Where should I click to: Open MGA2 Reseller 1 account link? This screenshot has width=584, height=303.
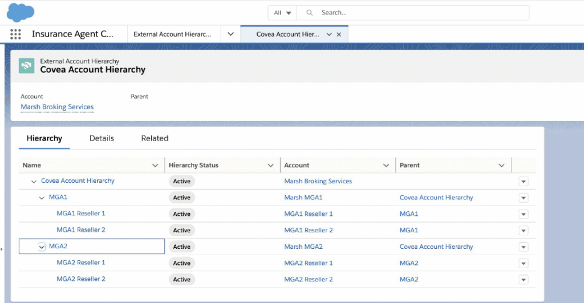[309, 263]
